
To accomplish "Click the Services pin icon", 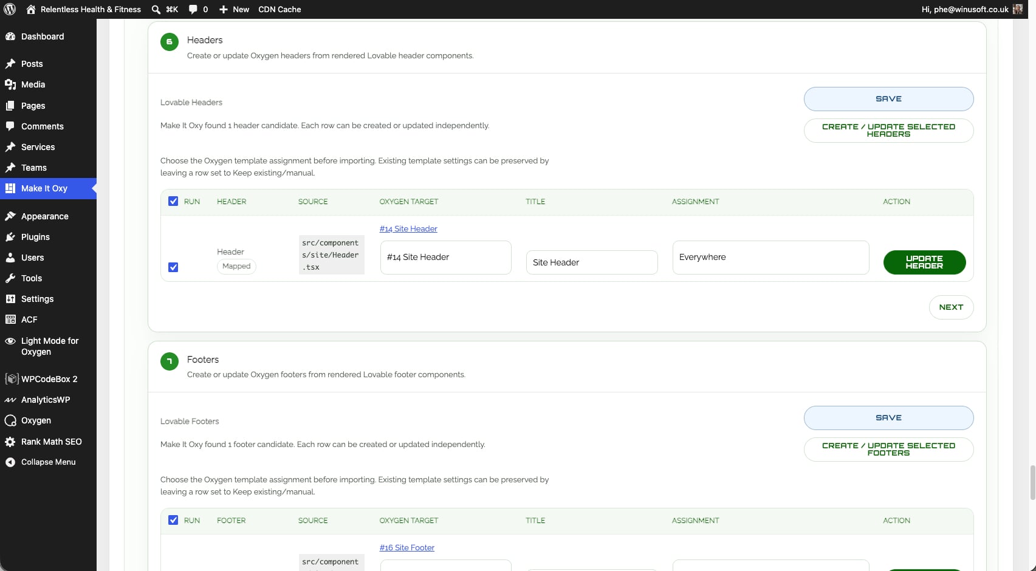I will tap(10, 147).
